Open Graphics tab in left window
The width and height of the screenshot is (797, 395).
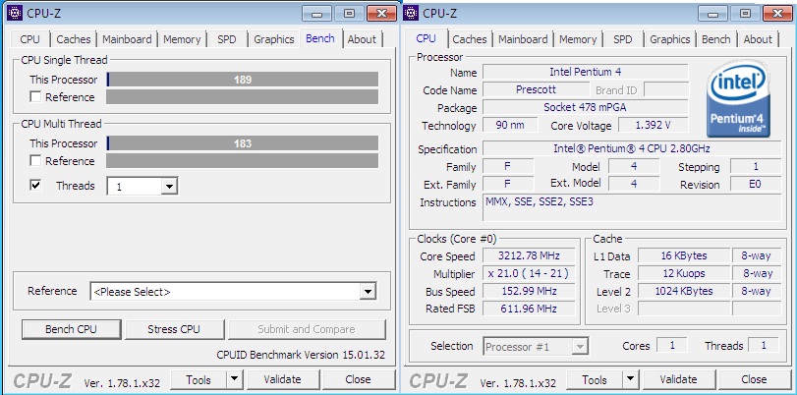tap(274, 39)
